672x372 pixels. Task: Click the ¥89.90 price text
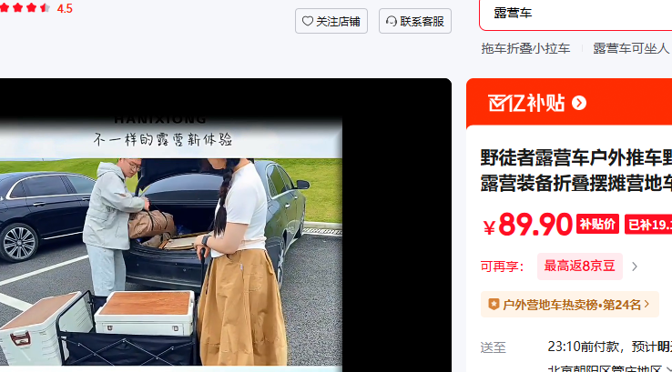pyautogui.click(x=527, y=225)
